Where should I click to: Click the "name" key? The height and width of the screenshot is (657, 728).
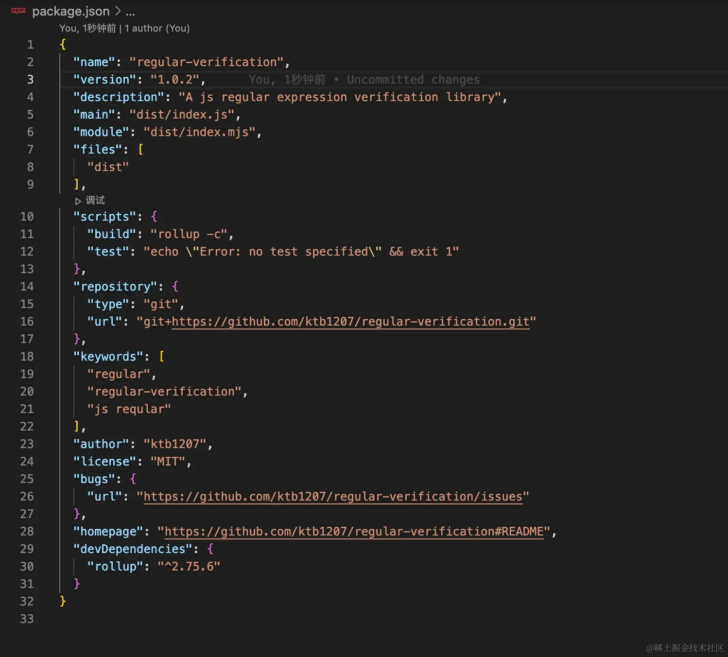click(94, 62)
